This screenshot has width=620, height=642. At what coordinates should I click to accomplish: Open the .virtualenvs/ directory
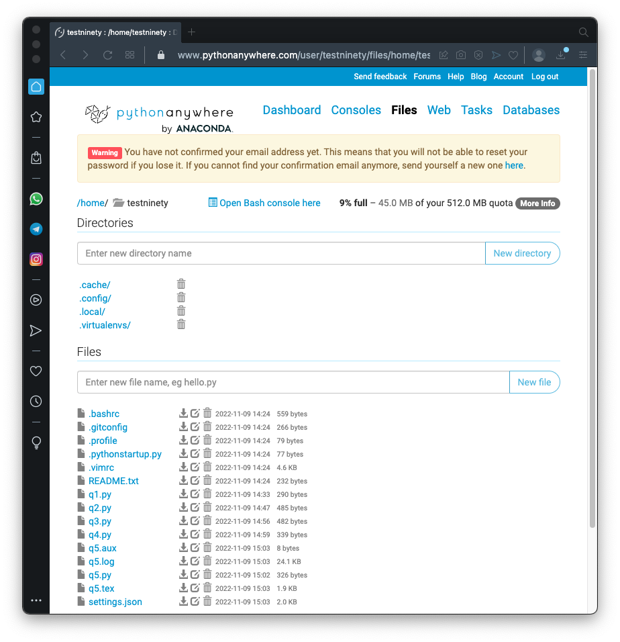pos(105,325)
